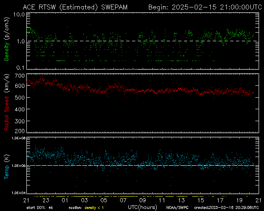
Task: Click the "0.1" density tick label
Action: click(20, 68)
